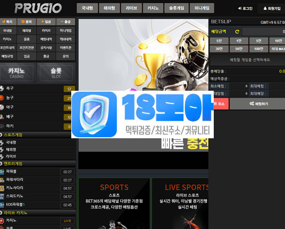Viewport: 285px width, 229px height.
Task: Open the 파워볼 game icon
Action: (2, 172)
